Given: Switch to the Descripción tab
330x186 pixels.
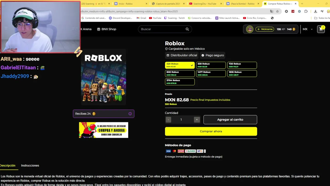Looking at the screenshot, I should pos(8,166).
